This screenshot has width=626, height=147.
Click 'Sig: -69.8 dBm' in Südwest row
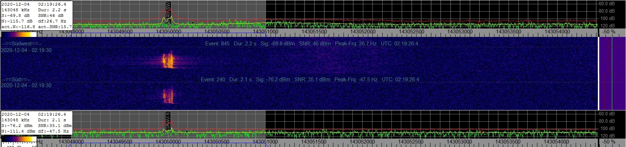pos(277,44)
